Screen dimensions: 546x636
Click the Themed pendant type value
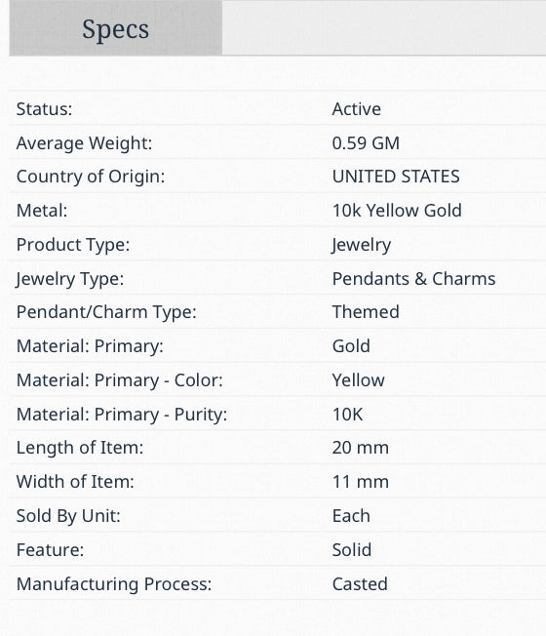point(366,312)
